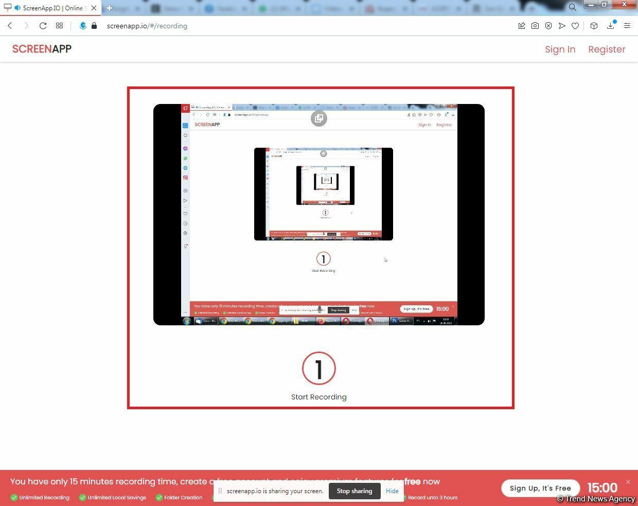Hide the screen sharing notification bar
The height and width of the screenshot is (506, 638).
(x=392, y=491)
